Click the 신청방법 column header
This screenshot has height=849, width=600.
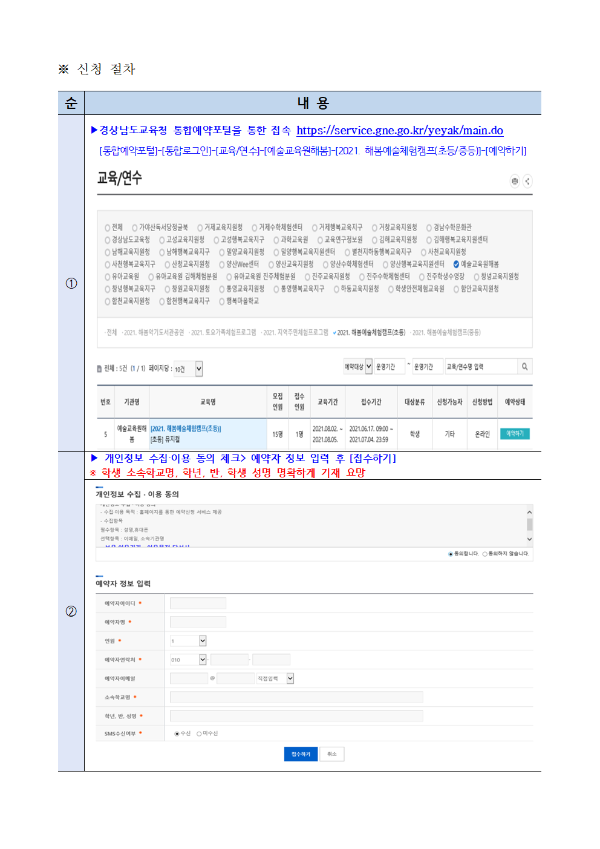pos(482,402)
